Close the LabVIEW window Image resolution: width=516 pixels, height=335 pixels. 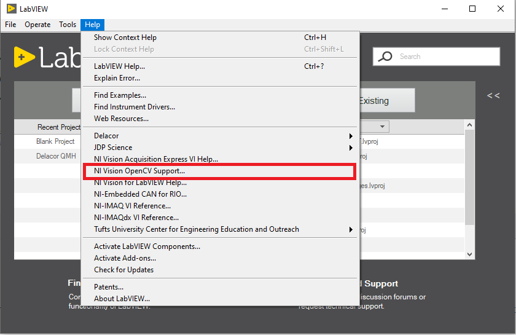(501, 9)
